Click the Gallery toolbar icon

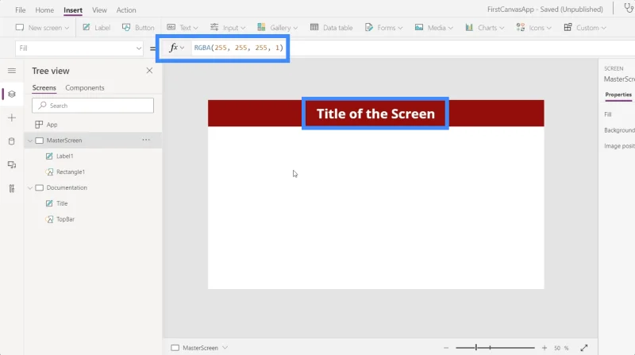click(x=261, y=27)
